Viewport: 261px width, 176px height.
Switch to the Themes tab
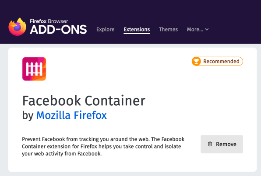[168, 29]
